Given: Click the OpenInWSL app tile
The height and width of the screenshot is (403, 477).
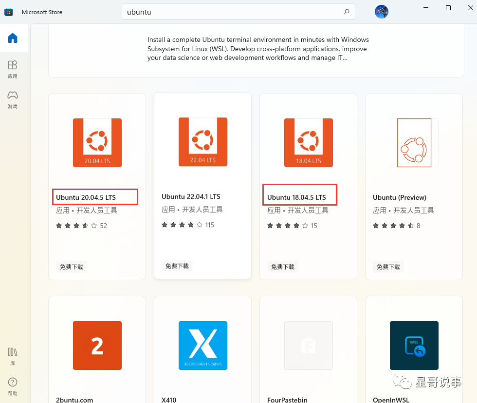Looking at the screenshot, I should [x=414, y=345].
